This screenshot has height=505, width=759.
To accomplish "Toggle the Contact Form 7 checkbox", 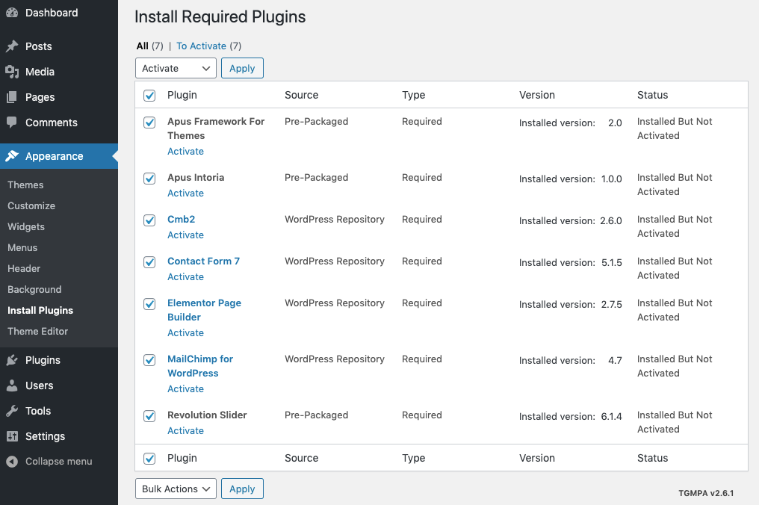I will pos(149,262).
